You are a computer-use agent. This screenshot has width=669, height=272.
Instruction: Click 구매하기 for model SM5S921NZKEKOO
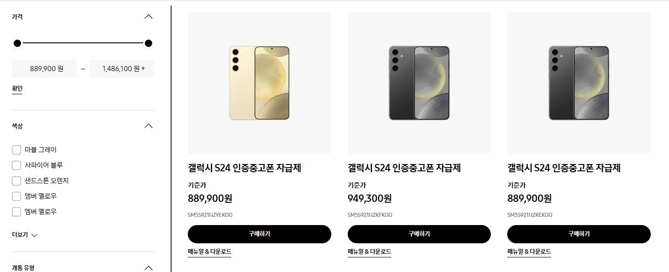pyautogui.click(x=579, y=234)
